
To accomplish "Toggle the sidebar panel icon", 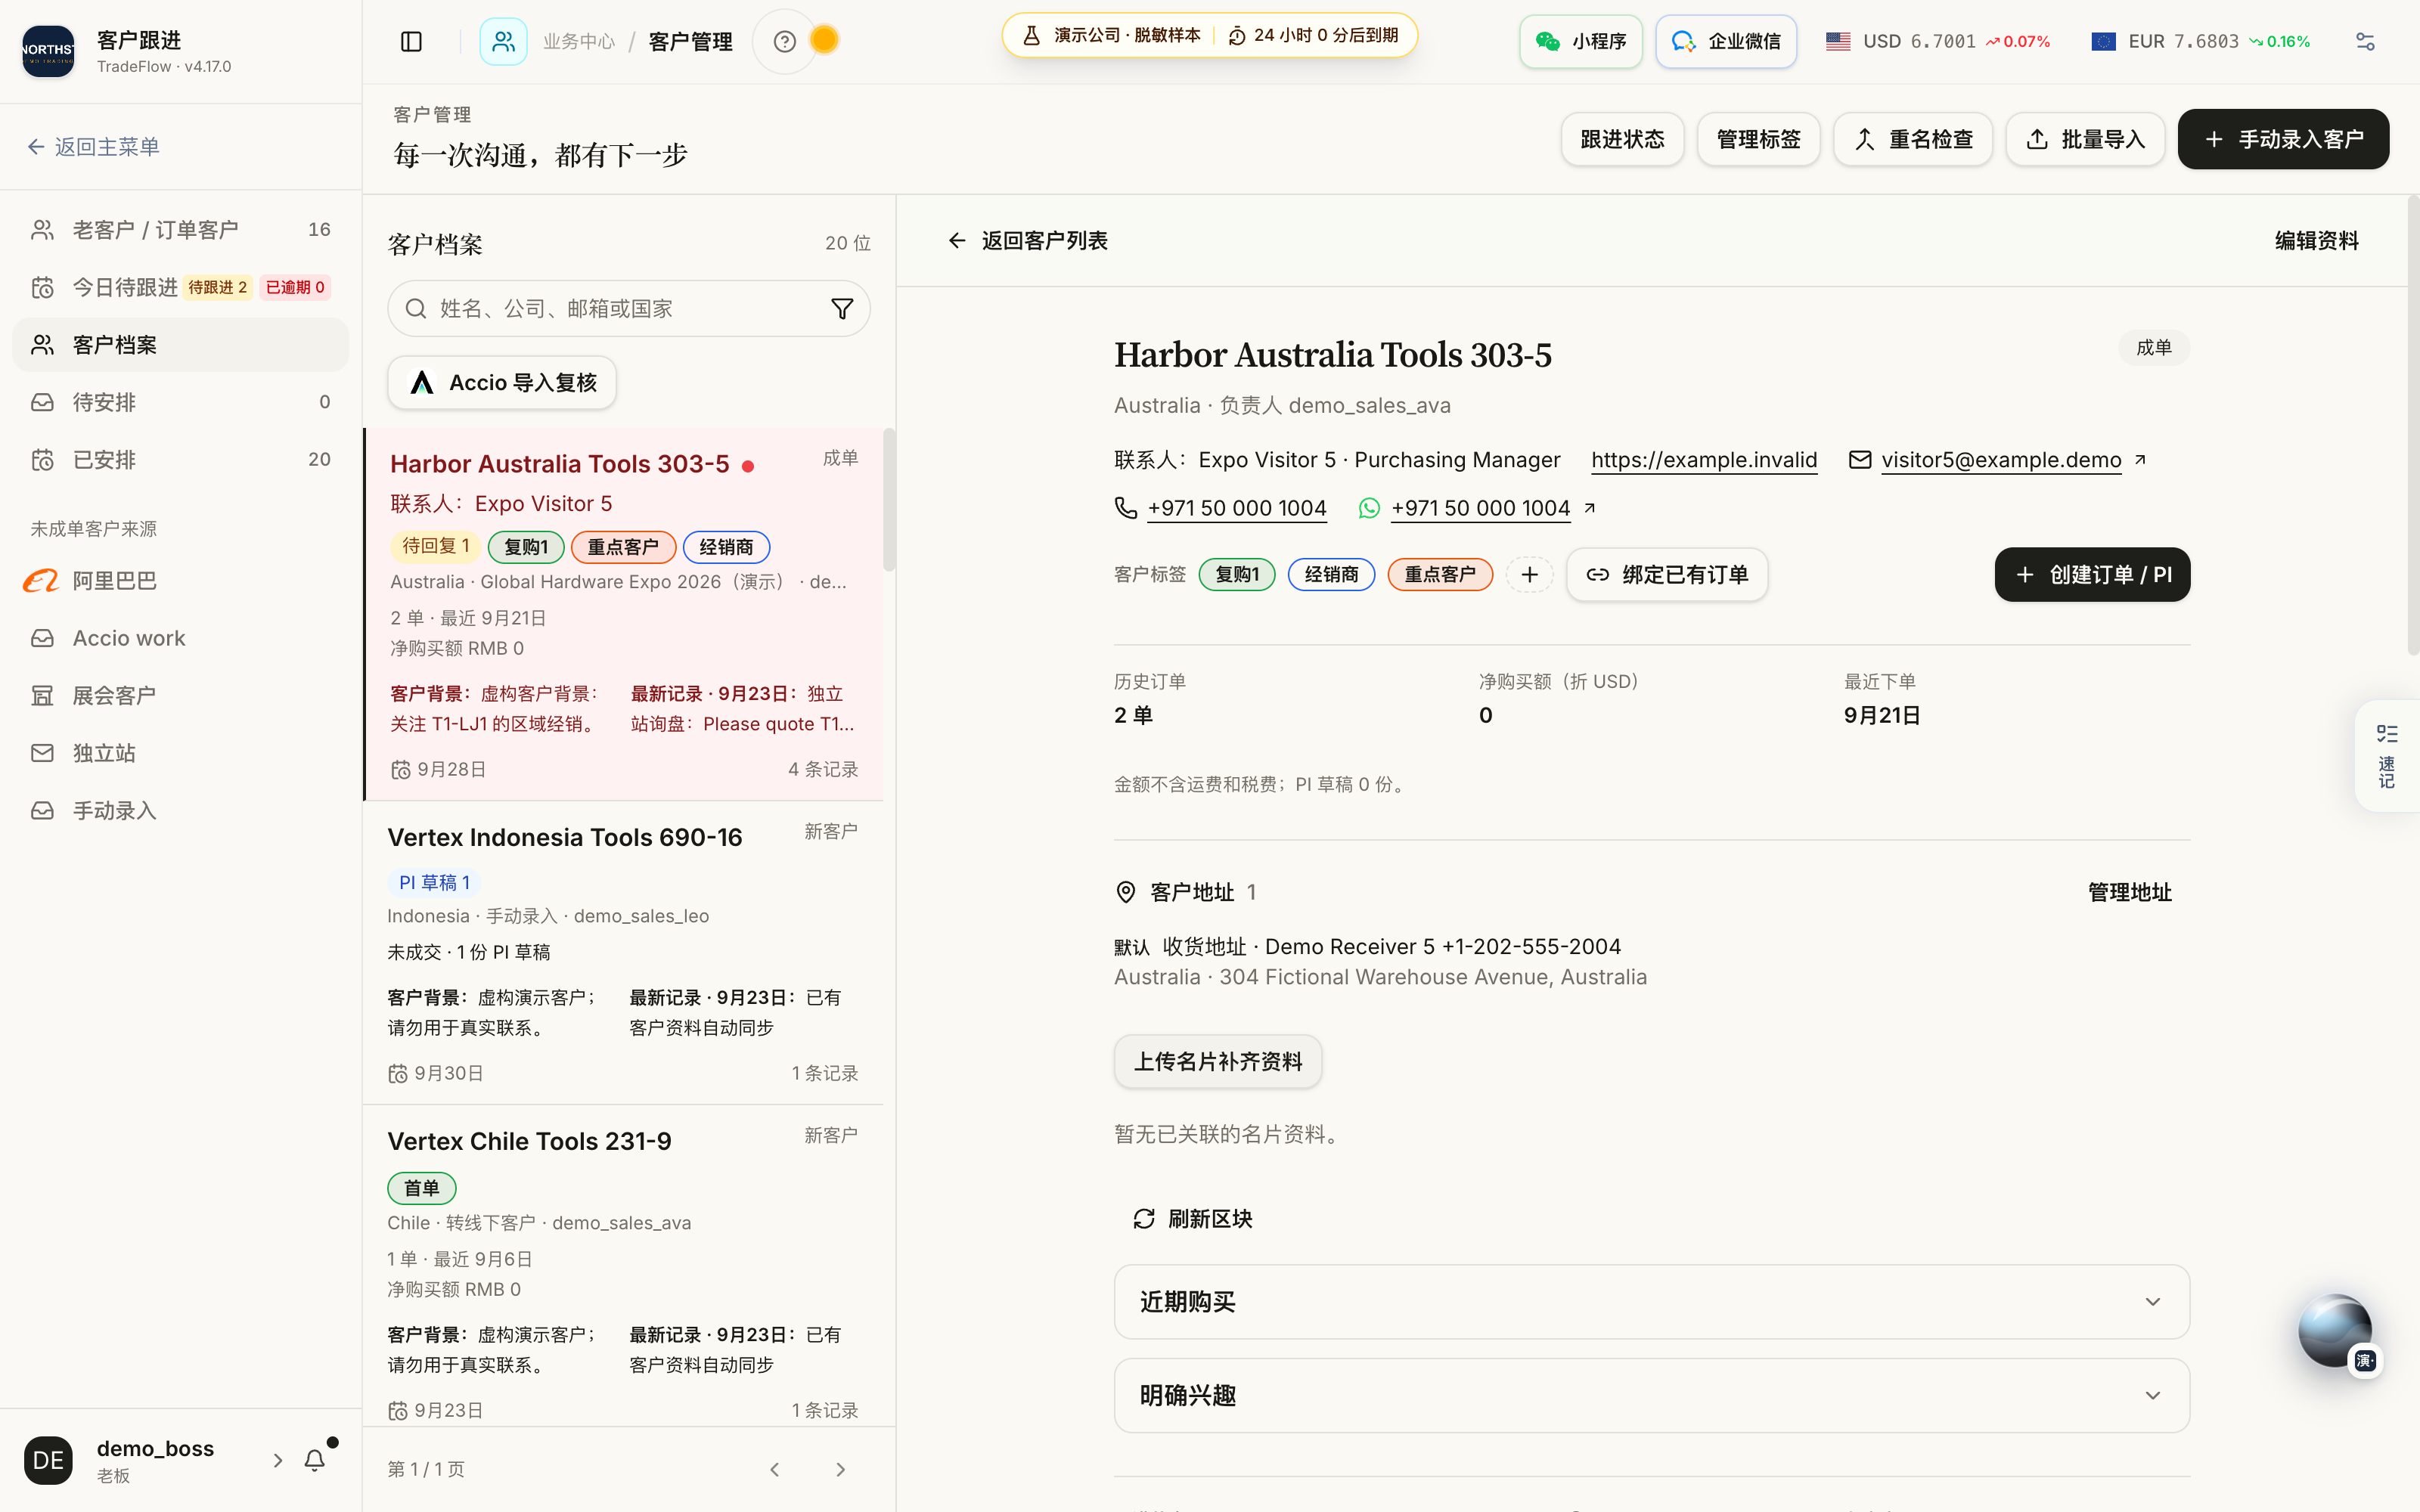I will point(411,41).
